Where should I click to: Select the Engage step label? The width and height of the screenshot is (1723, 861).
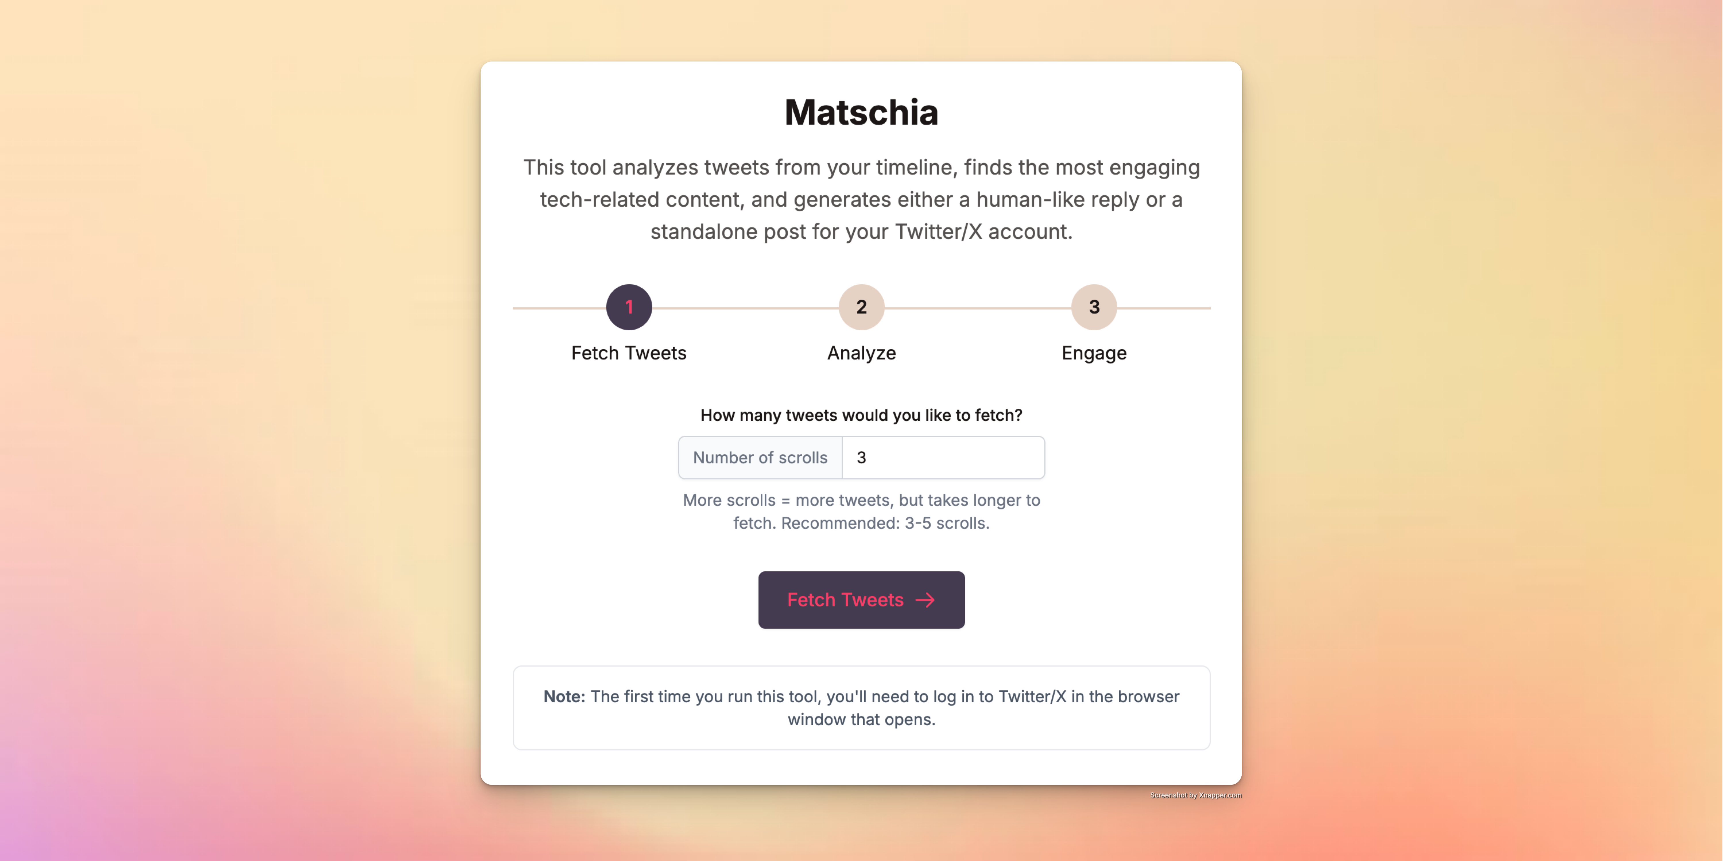tap(1094, 353)
